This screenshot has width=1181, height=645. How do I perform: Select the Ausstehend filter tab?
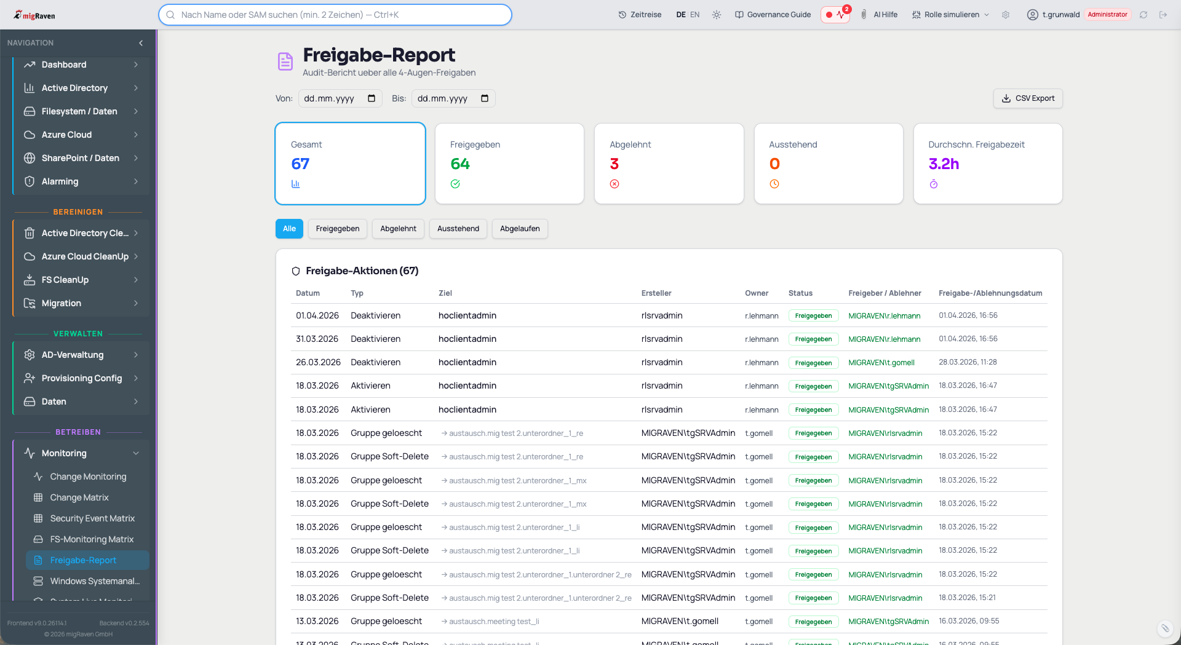coord(458,229)
